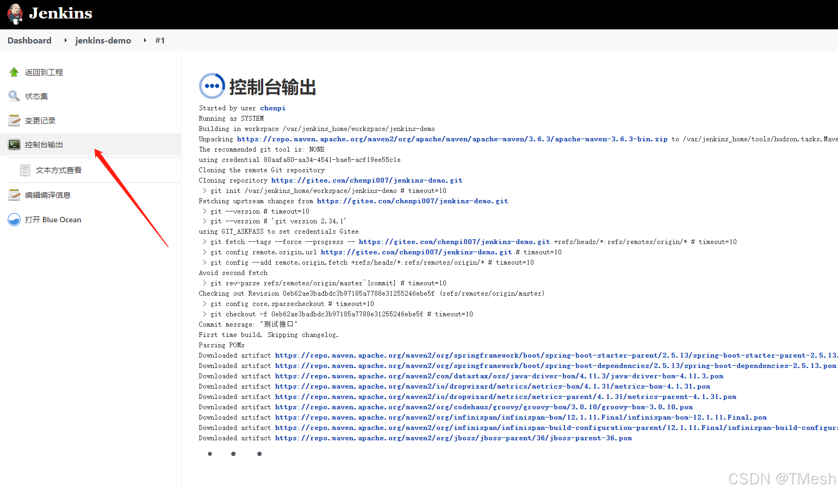
Task: Click 'Cloning the remote Git repository' line
Action: point(262,170)
